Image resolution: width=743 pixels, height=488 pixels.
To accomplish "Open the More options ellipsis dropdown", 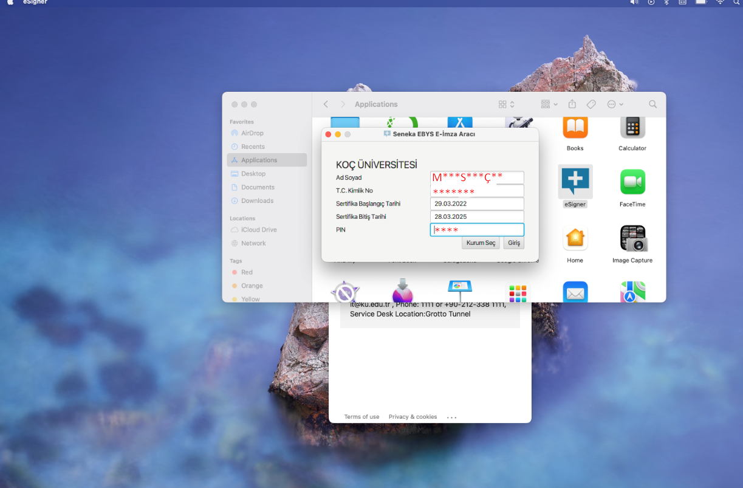I will click(x=612, y=104).
